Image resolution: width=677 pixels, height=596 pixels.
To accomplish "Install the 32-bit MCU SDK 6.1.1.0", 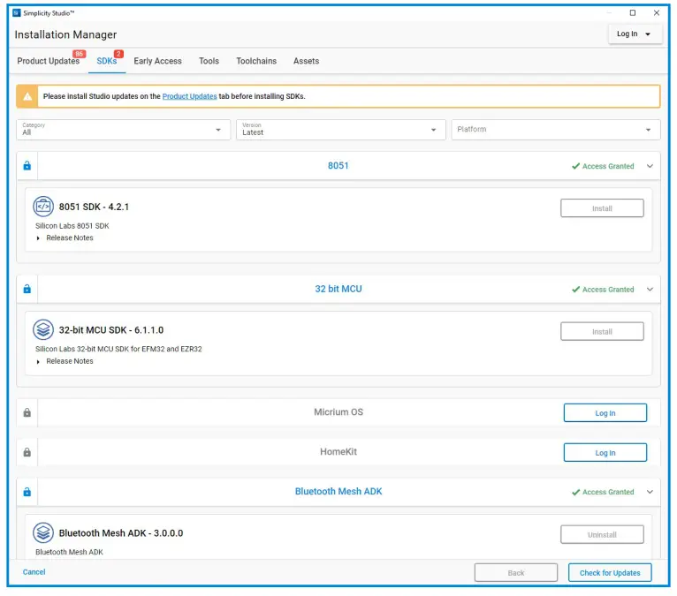I will [602, 332].
